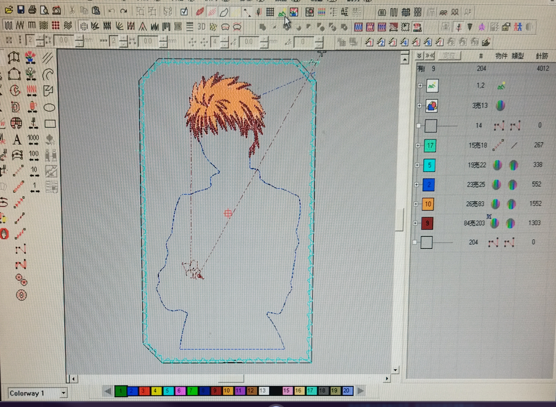Screen dimensions: 556x407
Task: Click the Open file folder icon
Action: pyautogui.click(x=9, y=10)
